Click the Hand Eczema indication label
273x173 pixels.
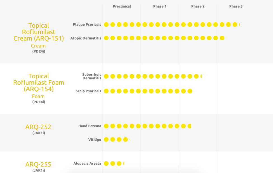click(90, 126)
